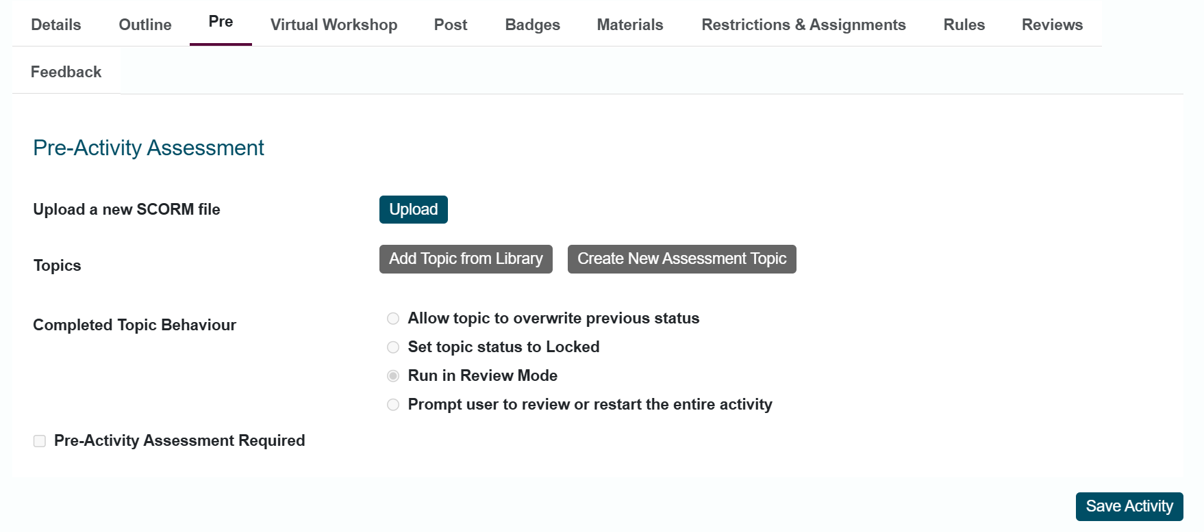Select the Run in Review Mode option
The width and height of the screenshot is (1204, 532).
point(393,376)
